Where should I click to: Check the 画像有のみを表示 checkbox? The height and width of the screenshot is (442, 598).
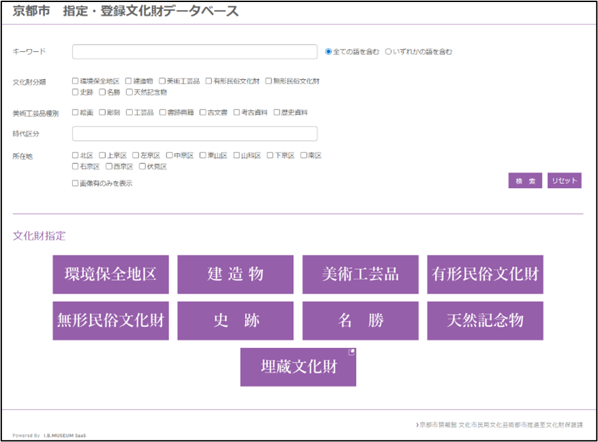click(x=76, y=183)
